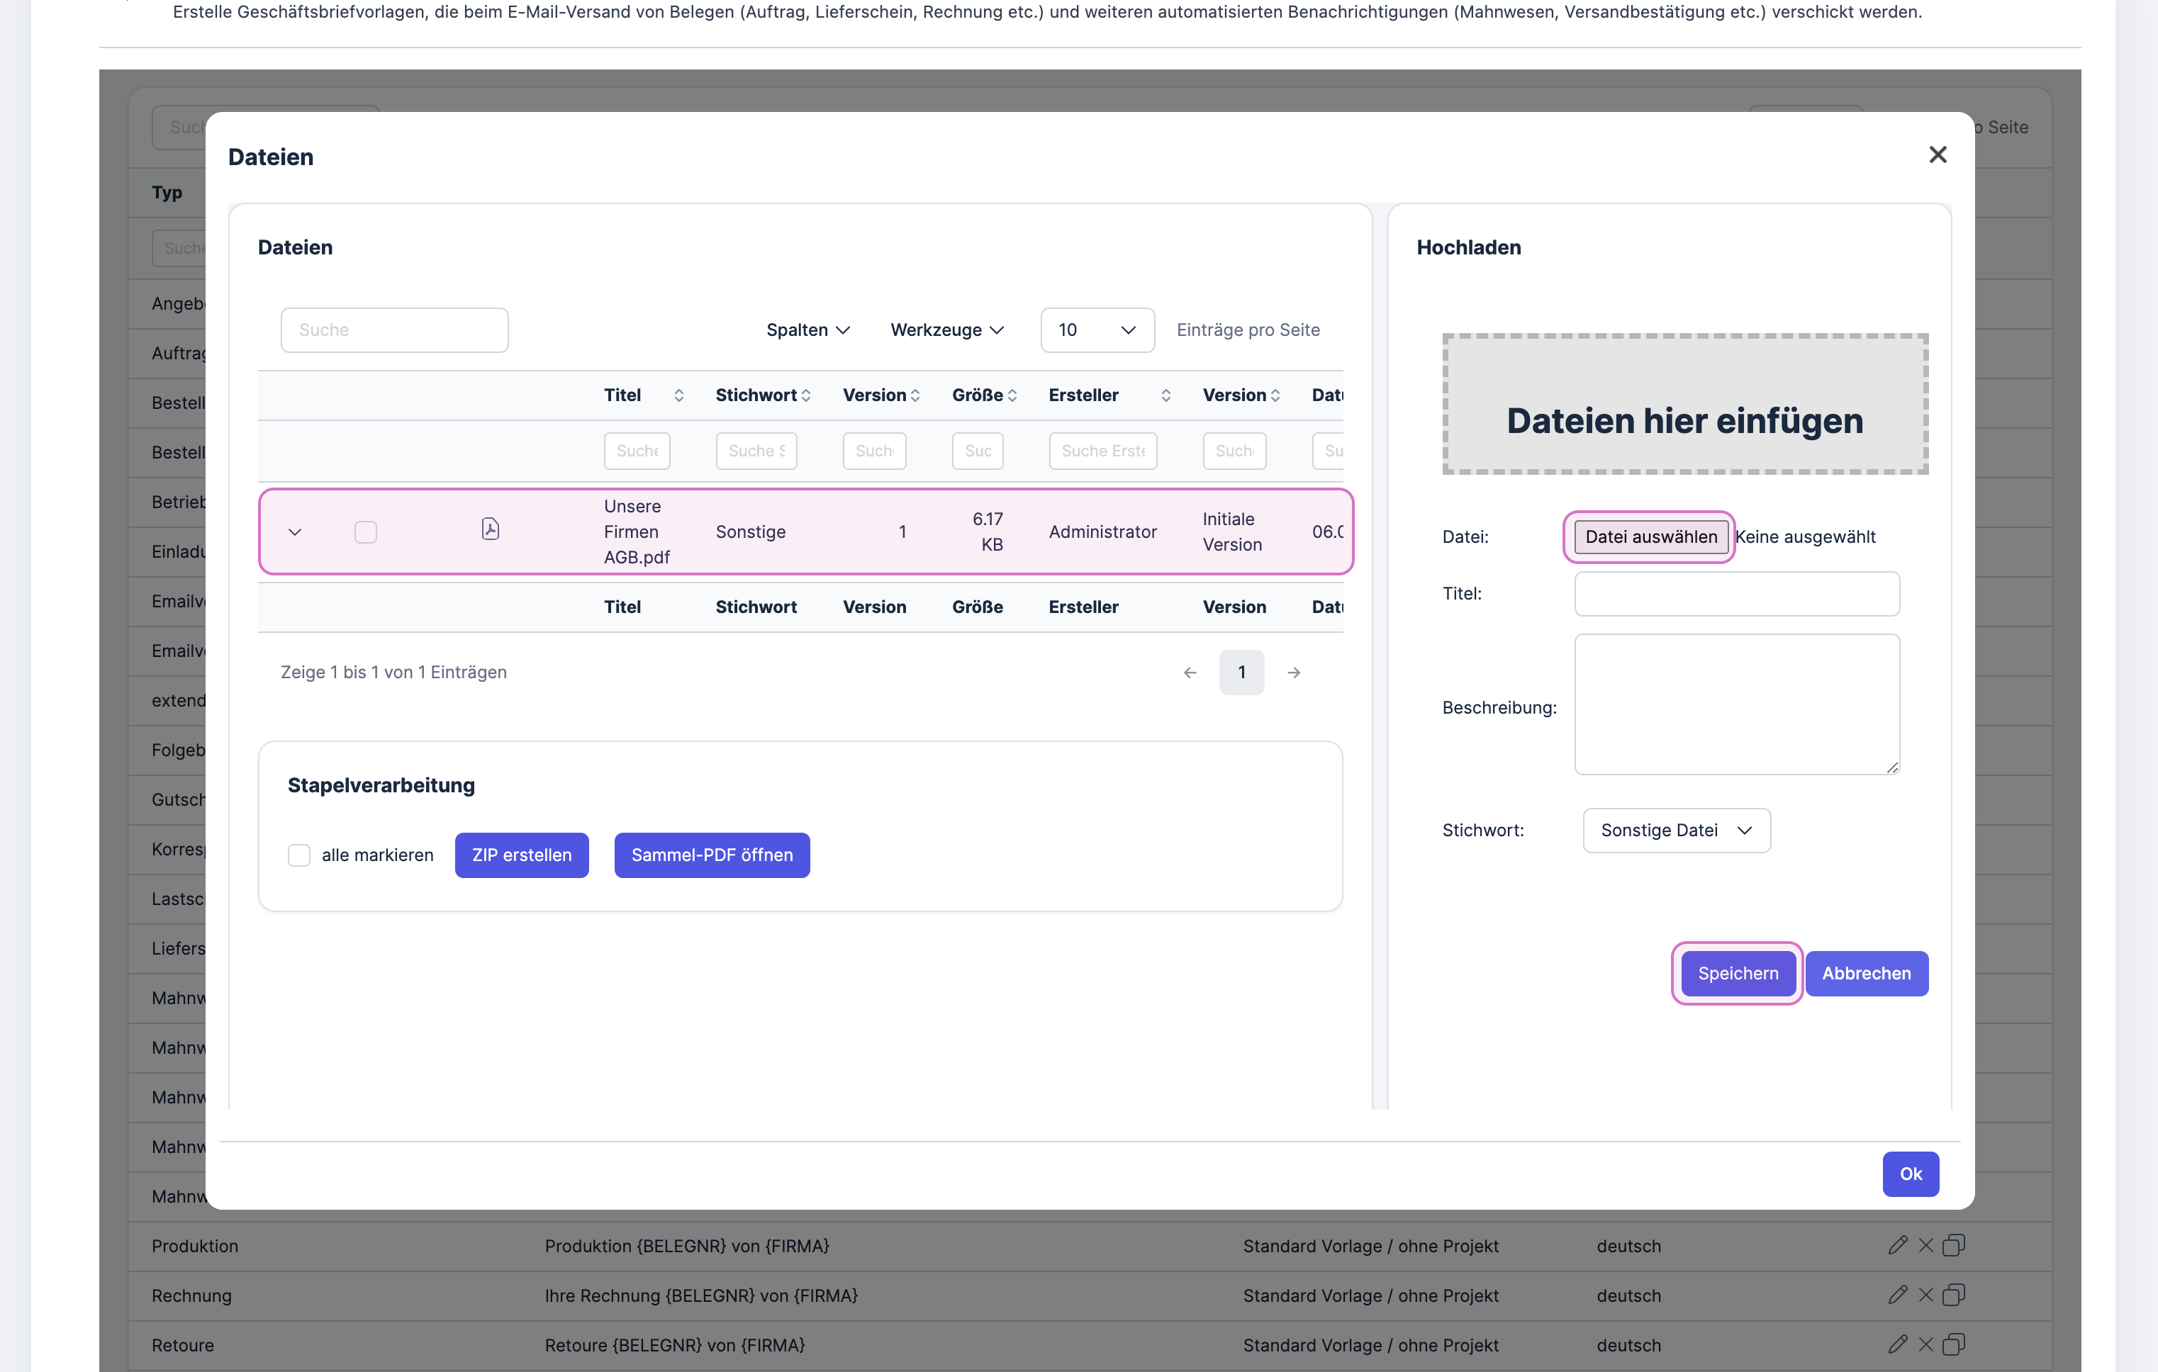Check the checkbox for Unsere Firmen AGB.pdf

tap(366, 532)
